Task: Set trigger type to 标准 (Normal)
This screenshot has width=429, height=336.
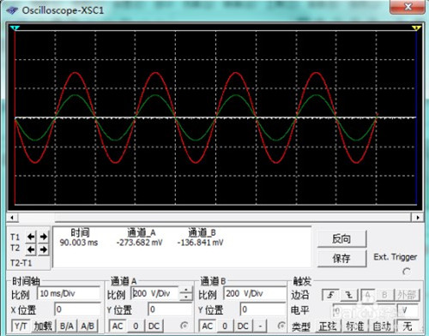Action: [355, 326]
